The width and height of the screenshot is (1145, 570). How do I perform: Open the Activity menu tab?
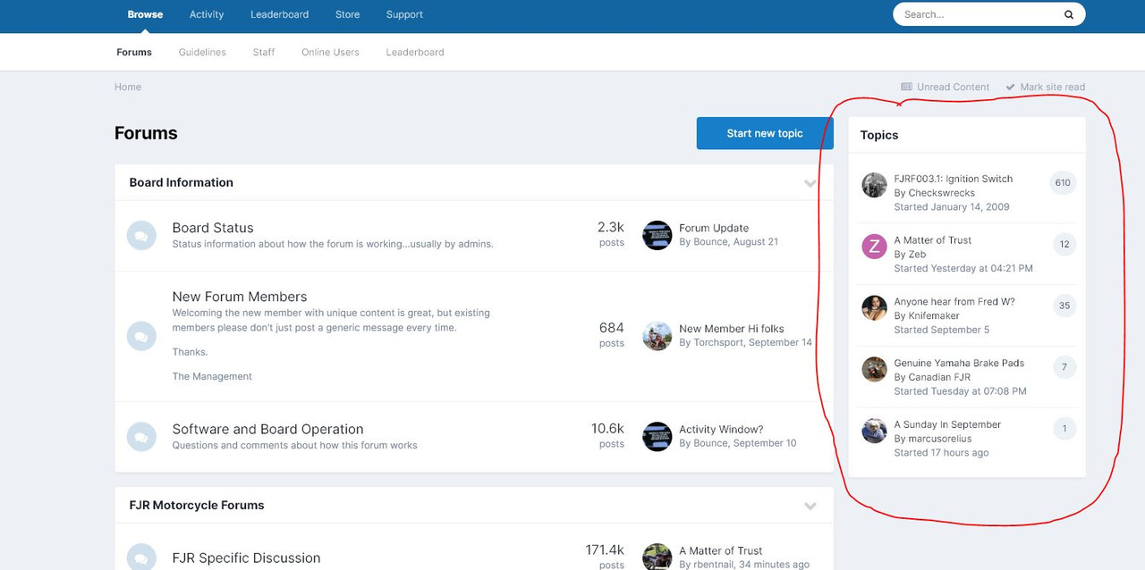coord(207,14)
